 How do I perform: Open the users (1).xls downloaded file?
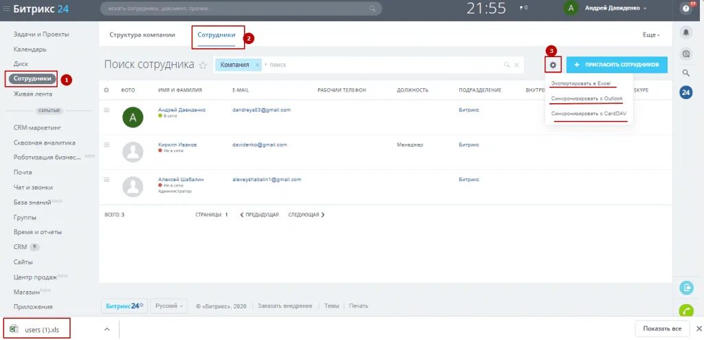[36, 329]
